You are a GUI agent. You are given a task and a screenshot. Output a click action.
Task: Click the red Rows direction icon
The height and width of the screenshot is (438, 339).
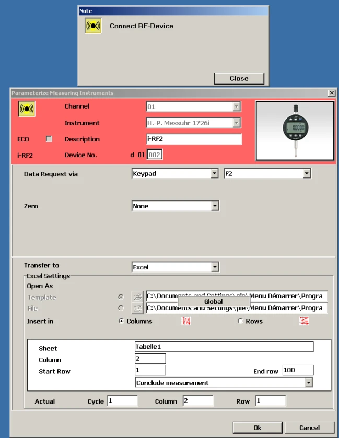click(304, 321)
